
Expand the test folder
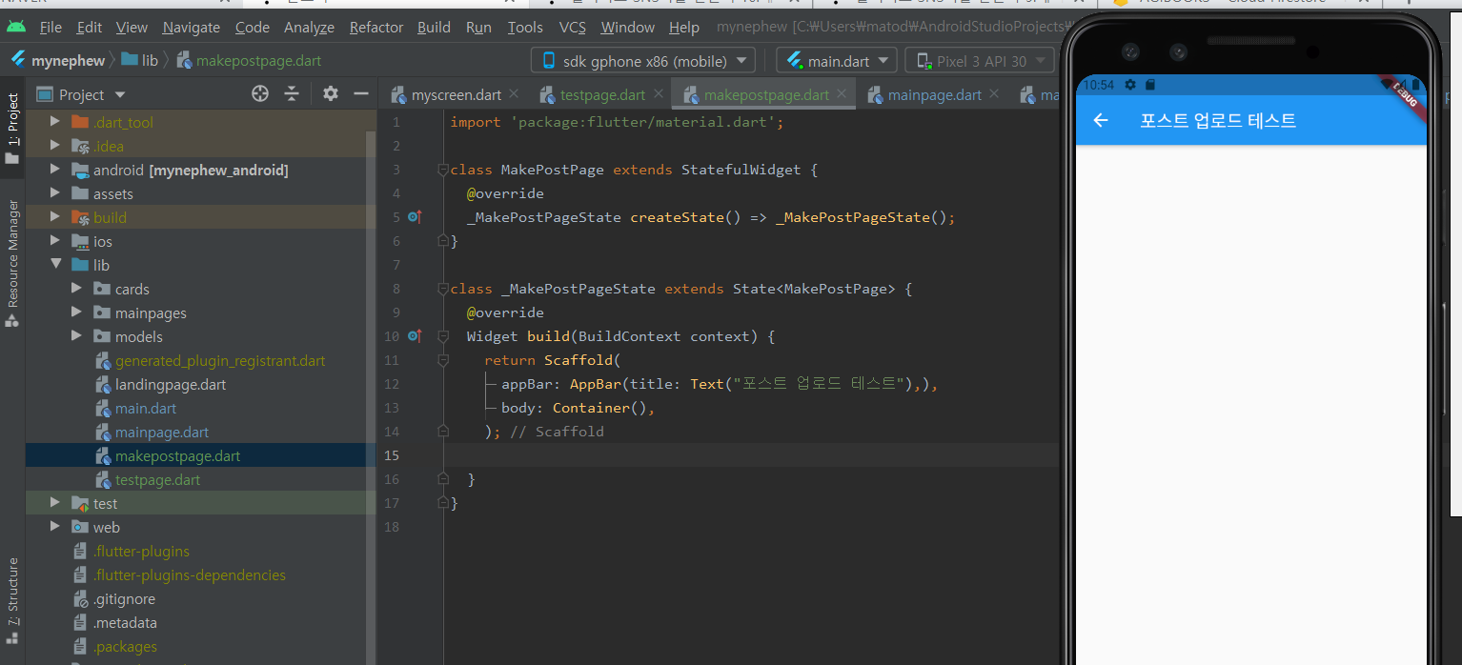pyautogui.click(x=54, y=503)
